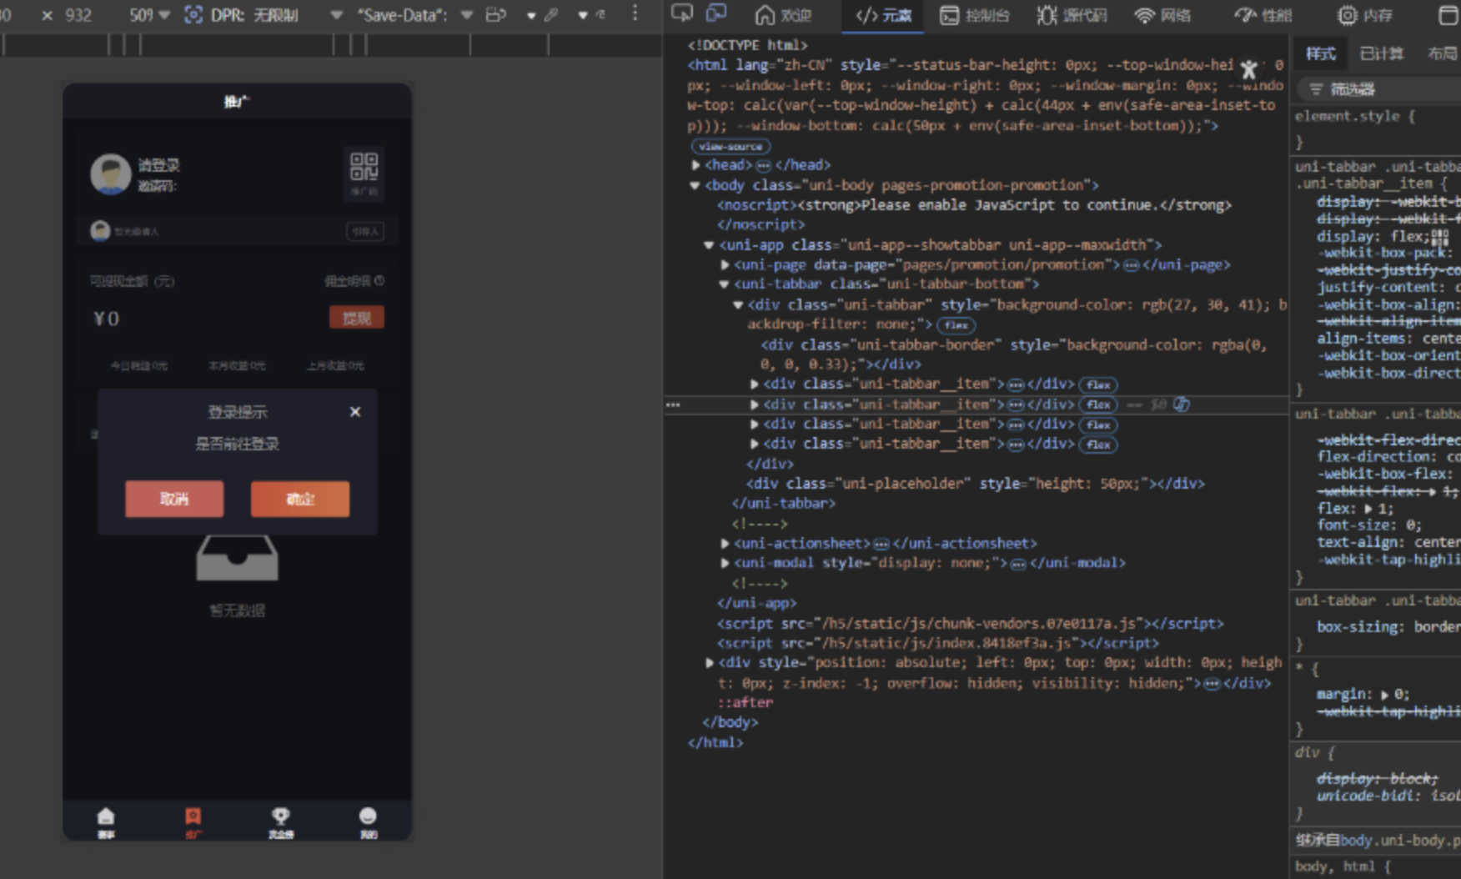The image size is (1461, 879).
Task: Expand the head element node
Action: (695, 165)
